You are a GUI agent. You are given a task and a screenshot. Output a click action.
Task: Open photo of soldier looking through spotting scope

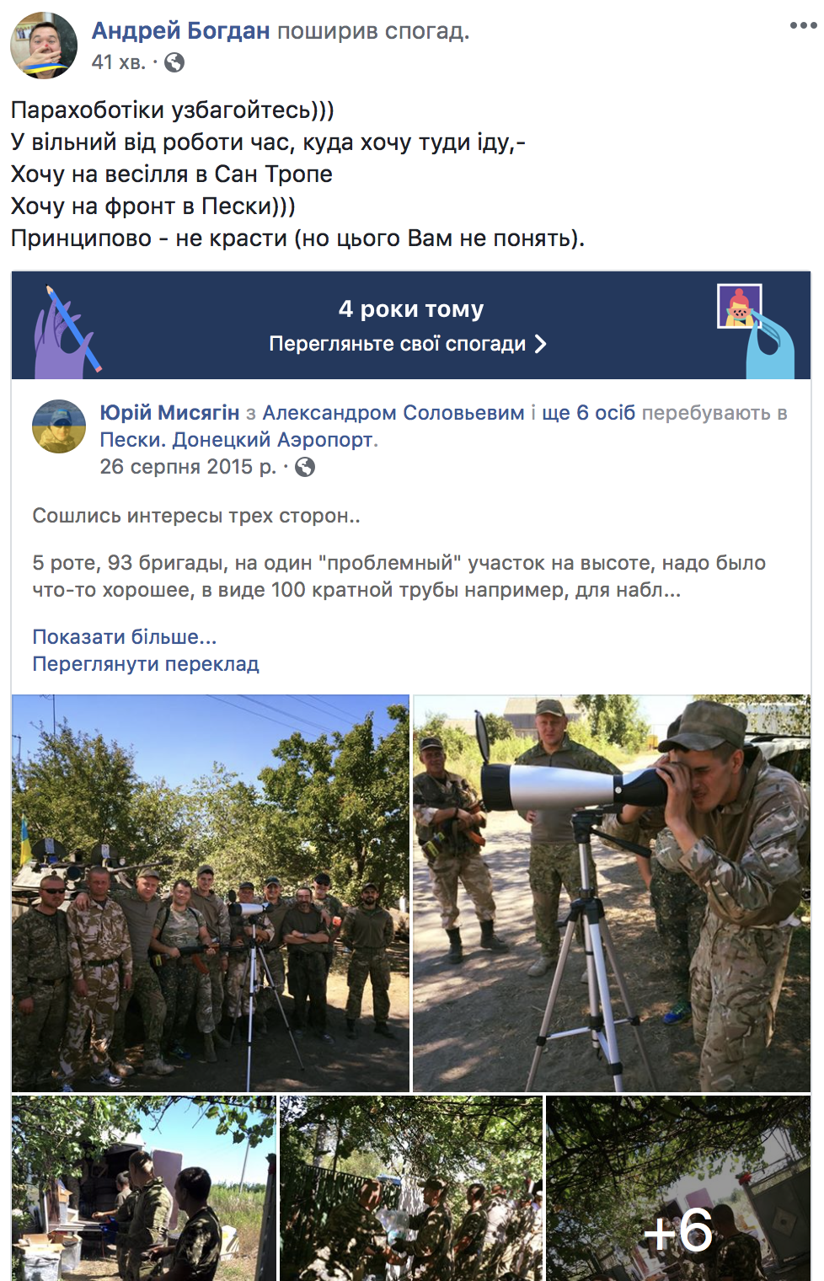[612, 893]
